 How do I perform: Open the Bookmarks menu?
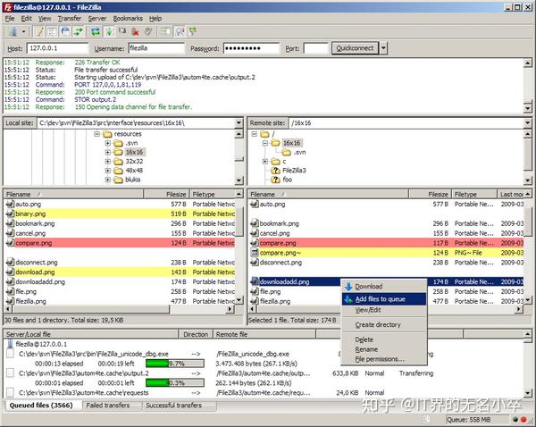[x=128, y=19]
